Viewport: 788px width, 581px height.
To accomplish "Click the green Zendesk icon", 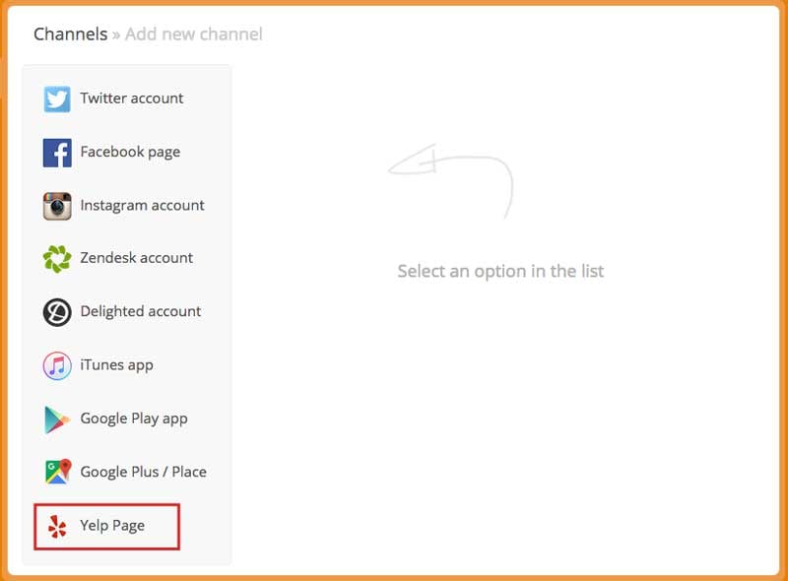I will coord(57,259).
